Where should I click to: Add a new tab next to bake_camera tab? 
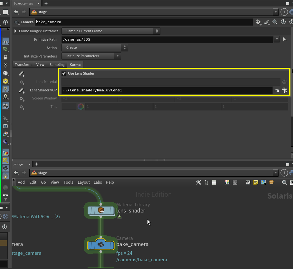pos(46,3)
